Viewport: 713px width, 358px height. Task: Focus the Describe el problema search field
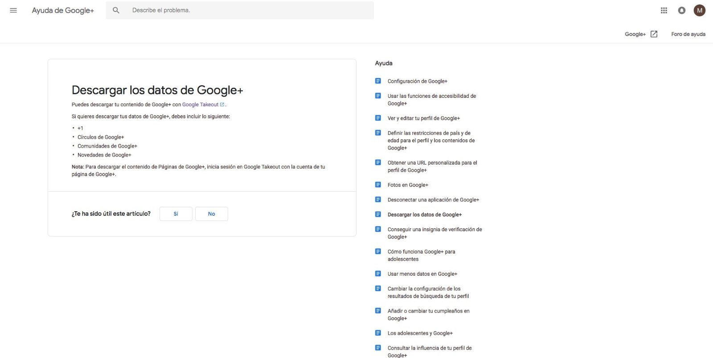[240, 10]
